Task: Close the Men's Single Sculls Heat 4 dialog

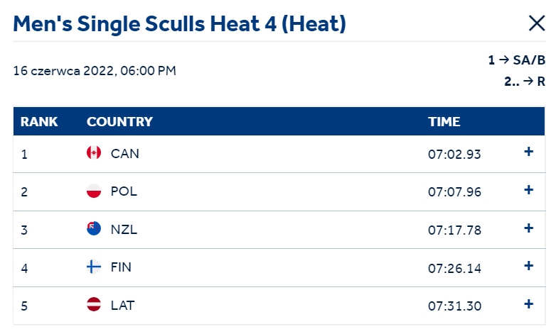Action: click(x=537, y=23)
